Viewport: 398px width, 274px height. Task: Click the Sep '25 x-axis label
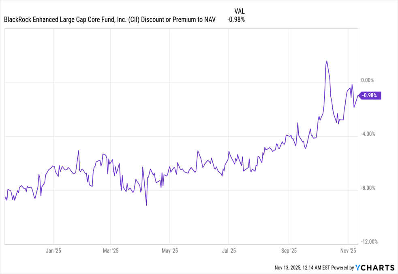(x=289, y=251)
